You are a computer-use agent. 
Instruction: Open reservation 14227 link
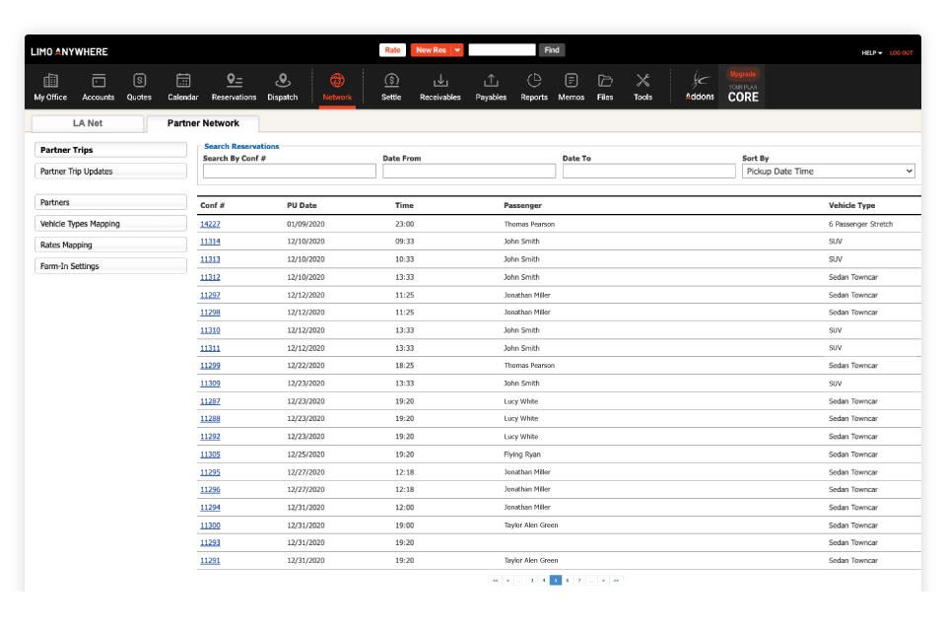(210, 225)
